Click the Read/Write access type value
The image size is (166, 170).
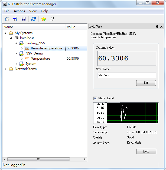[134, 142]
